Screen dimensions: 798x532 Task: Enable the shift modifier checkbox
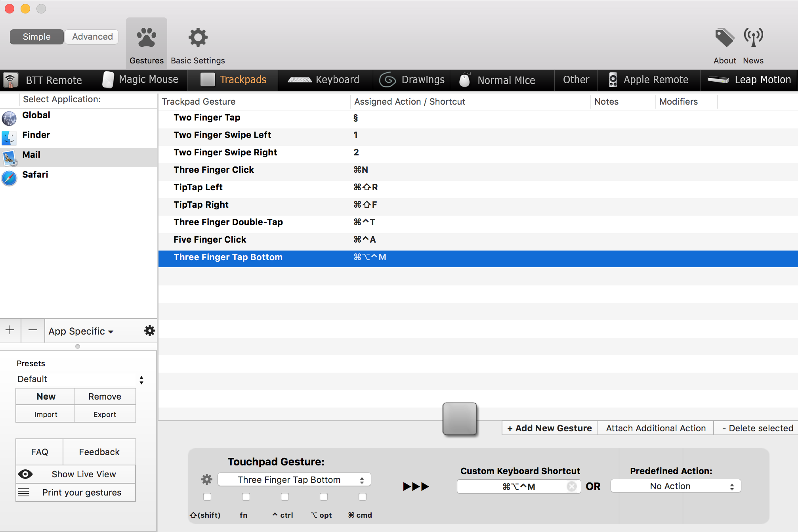(x=207, y=497)
